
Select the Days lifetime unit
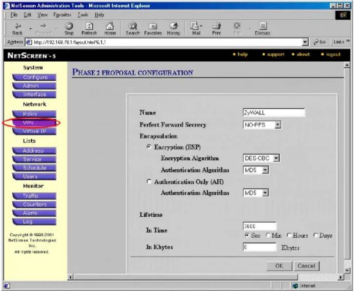315,235
